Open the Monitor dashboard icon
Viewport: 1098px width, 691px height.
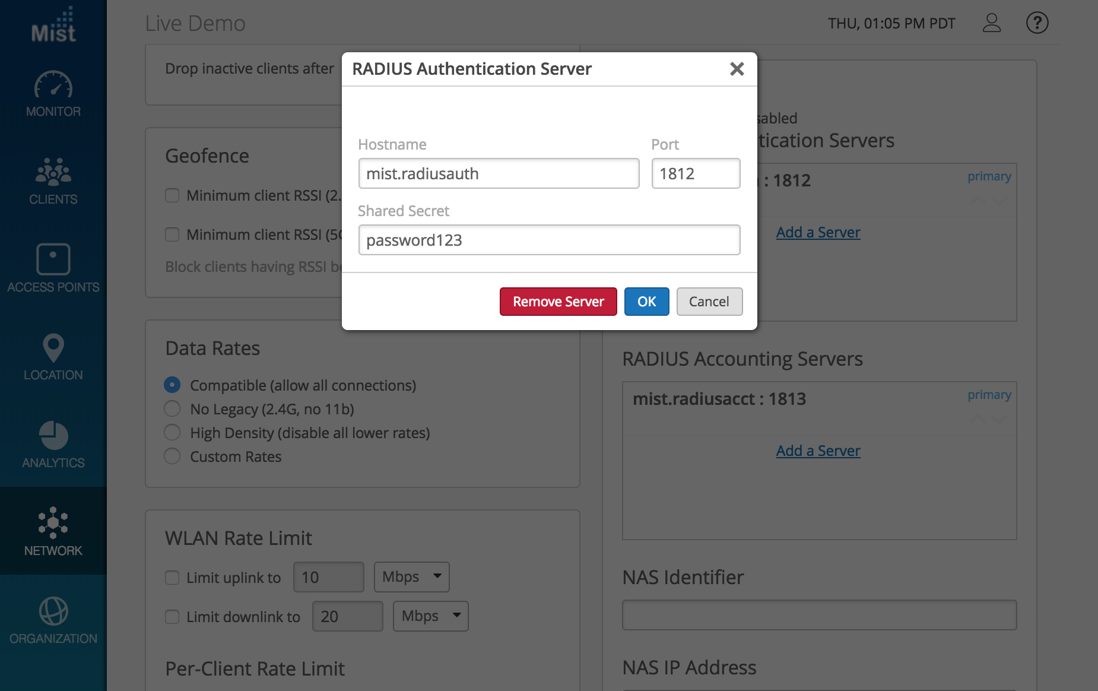[53, 85]
